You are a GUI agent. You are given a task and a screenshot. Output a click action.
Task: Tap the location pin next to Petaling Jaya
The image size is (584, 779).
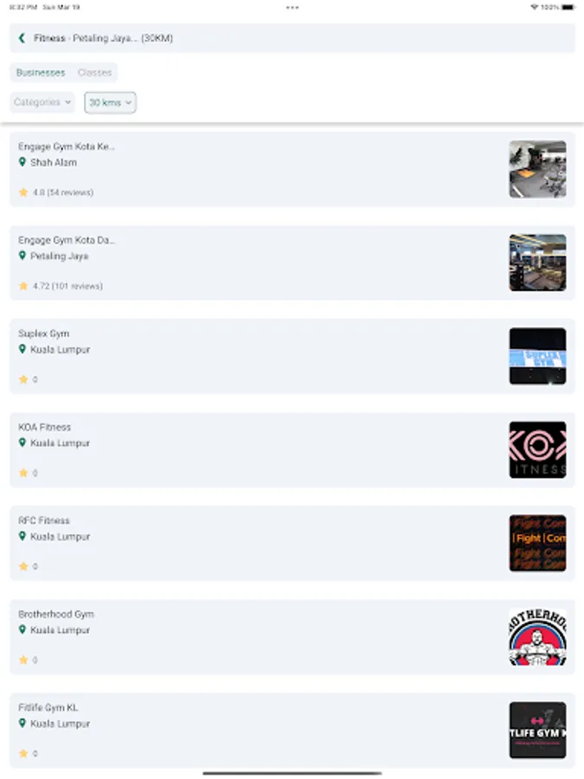coord(22,255)
